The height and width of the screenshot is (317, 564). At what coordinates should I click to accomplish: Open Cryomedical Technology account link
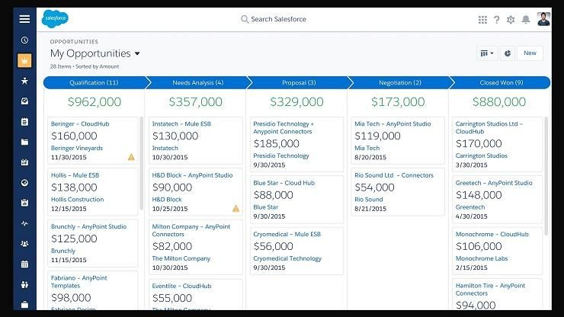pyautogui.click(x=287, y=258)
